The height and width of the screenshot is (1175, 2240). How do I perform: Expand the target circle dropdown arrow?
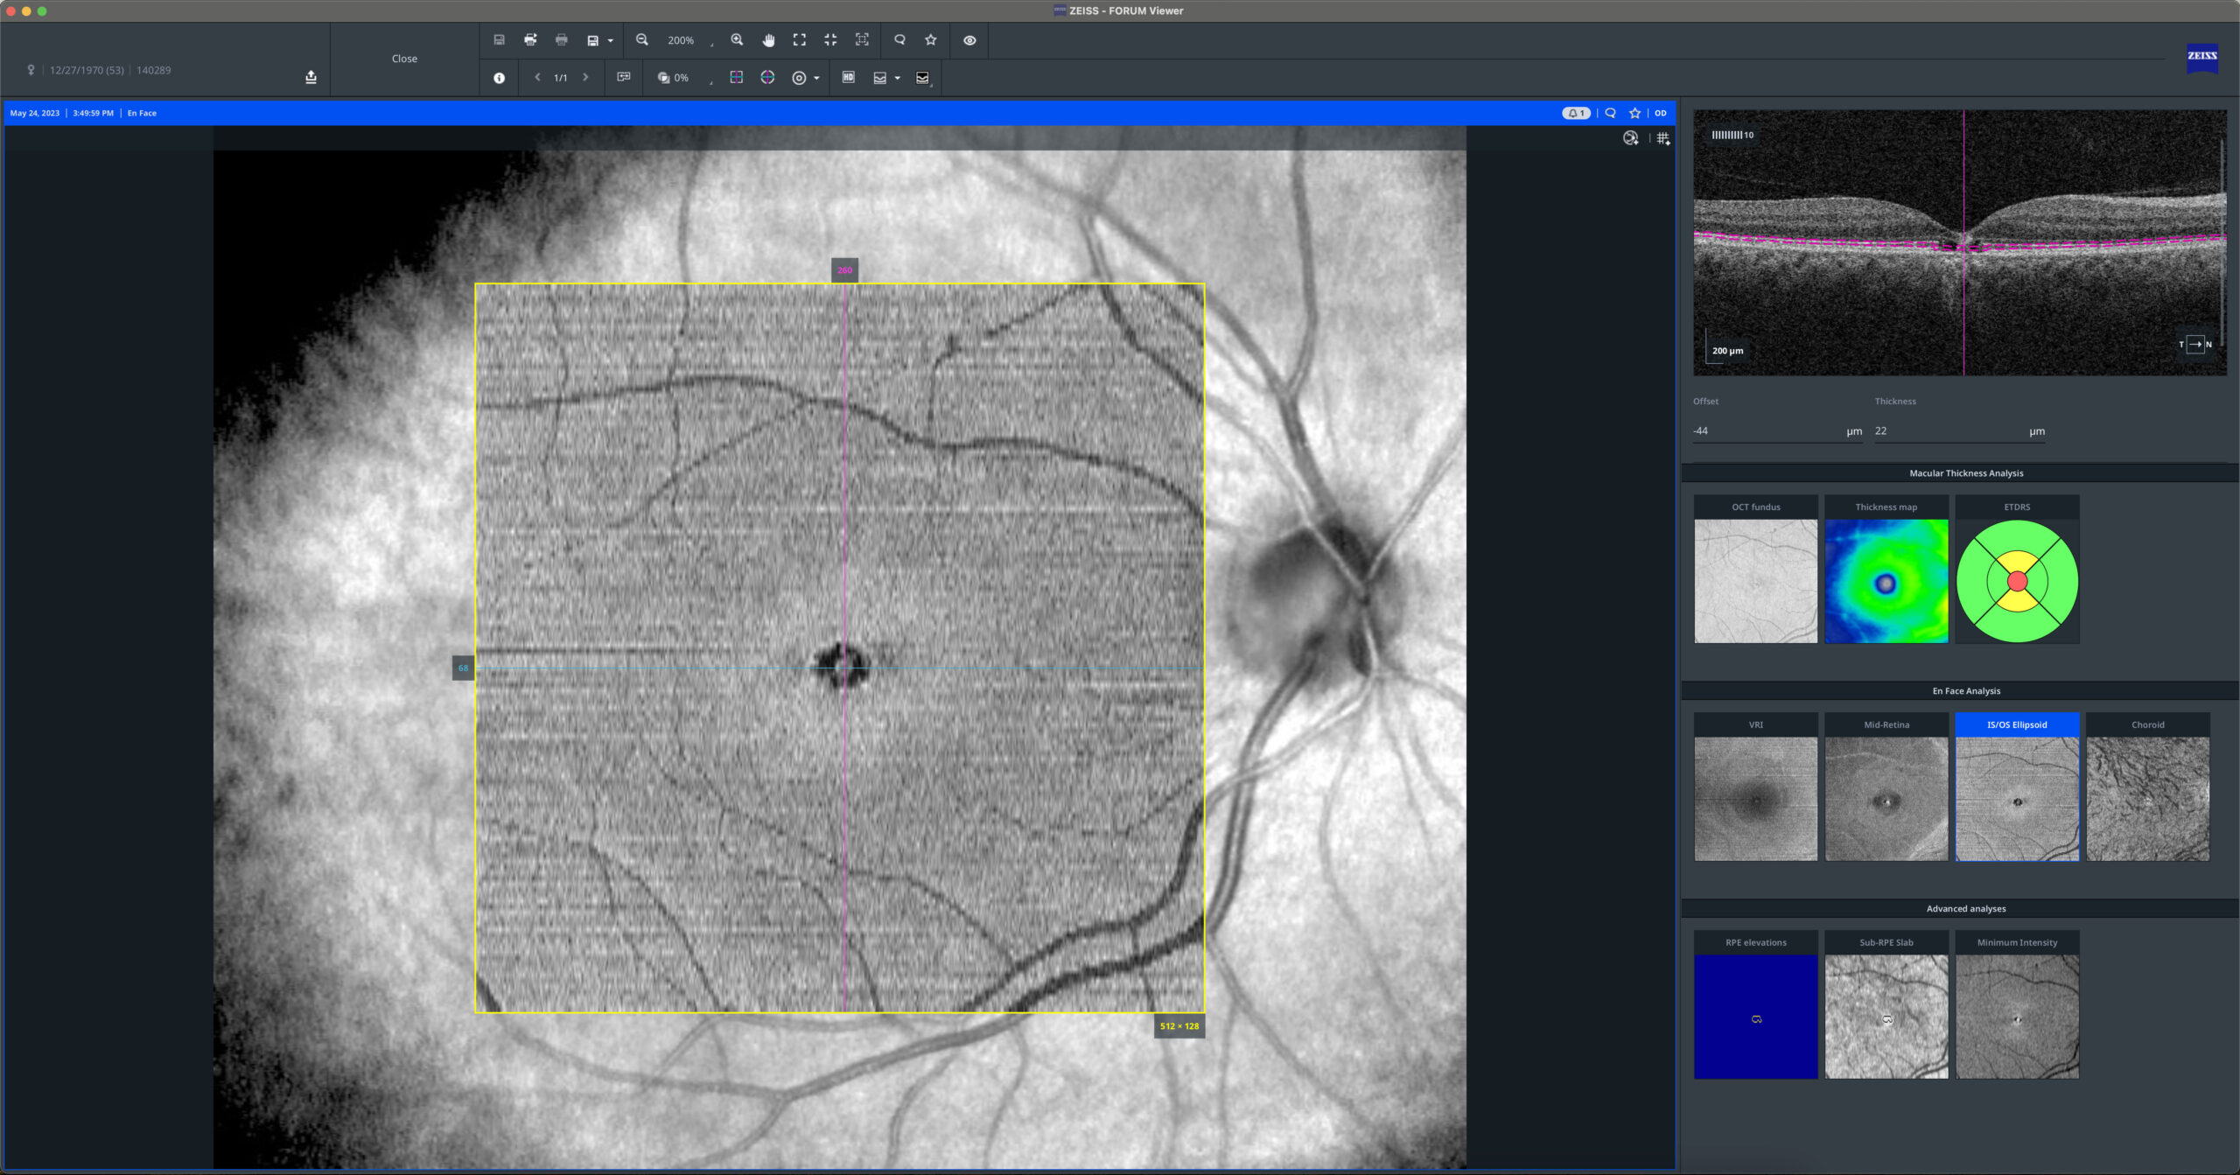817,79
